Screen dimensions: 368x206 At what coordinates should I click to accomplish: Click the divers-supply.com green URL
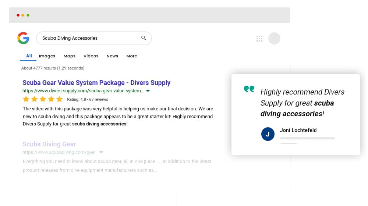(83, 91)
